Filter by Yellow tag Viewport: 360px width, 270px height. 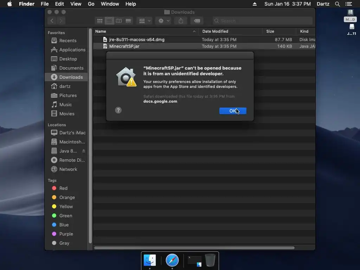[x=66, y=207]
